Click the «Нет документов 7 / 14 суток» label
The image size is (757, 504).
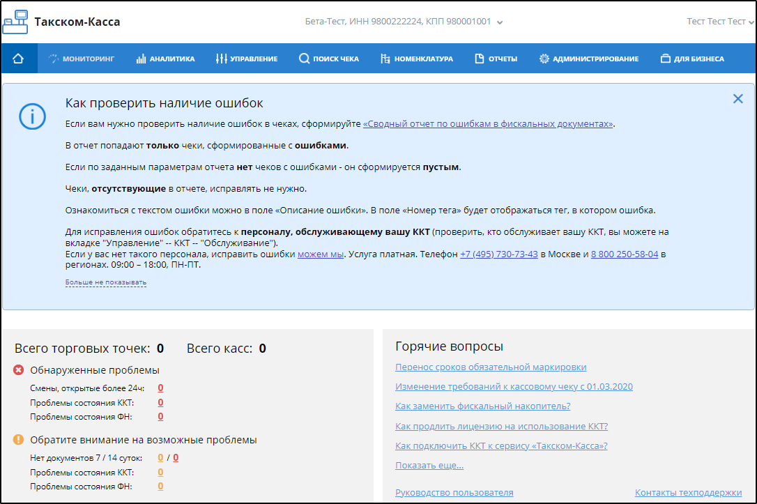(86, 458)
